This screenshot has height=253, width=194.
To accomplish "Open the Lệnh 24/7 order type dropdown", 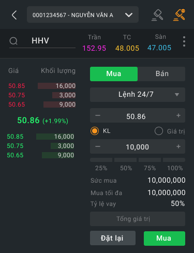I will tap(138, 95).
